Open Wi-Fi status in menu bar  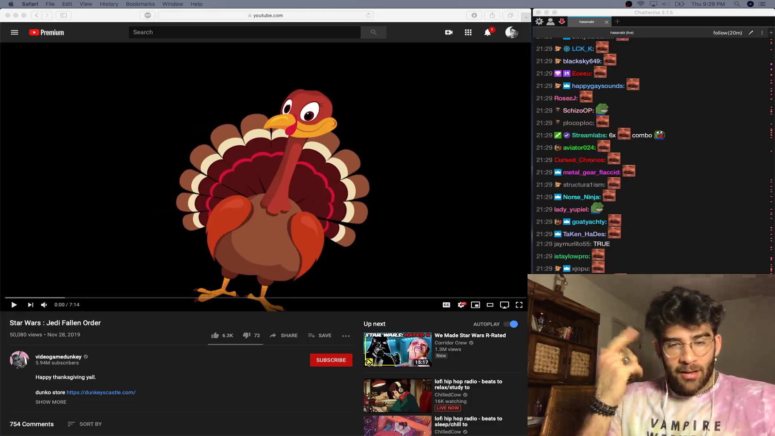[641, 4]
